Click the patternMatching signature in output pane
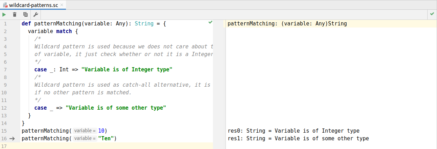The width and height of the screenshot is (437, 149). tap(287, 24)
